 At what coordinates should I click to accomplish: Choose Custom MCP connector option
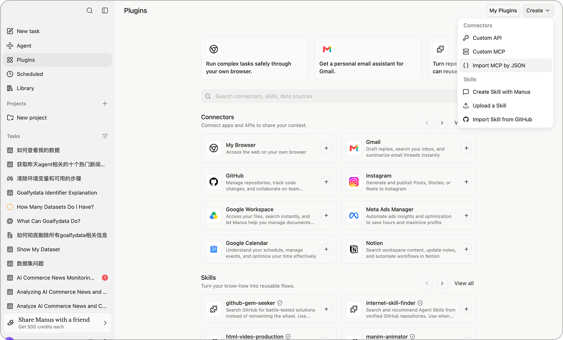[506, 52]
